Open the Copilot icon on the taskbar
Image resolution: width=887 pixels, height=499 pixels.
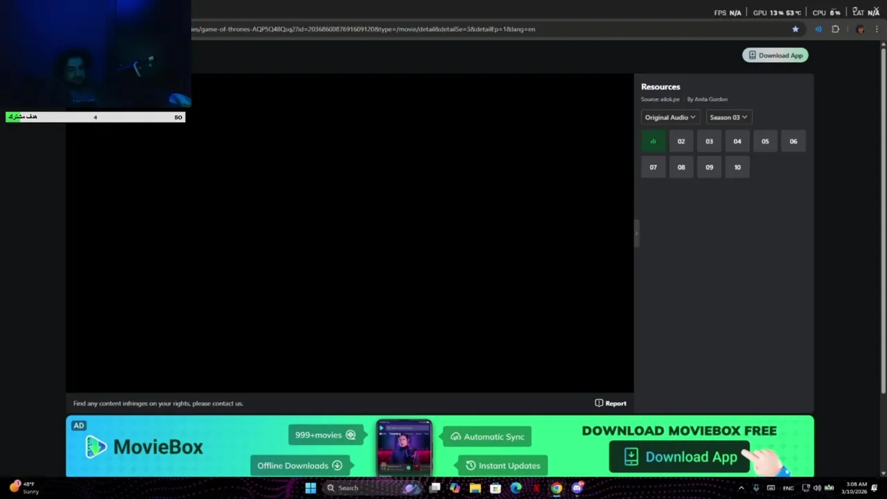pos(455,488)
